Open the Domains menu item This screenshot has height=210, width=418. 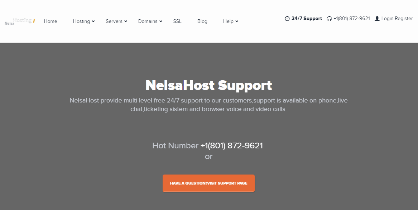(x=148, y=22)
